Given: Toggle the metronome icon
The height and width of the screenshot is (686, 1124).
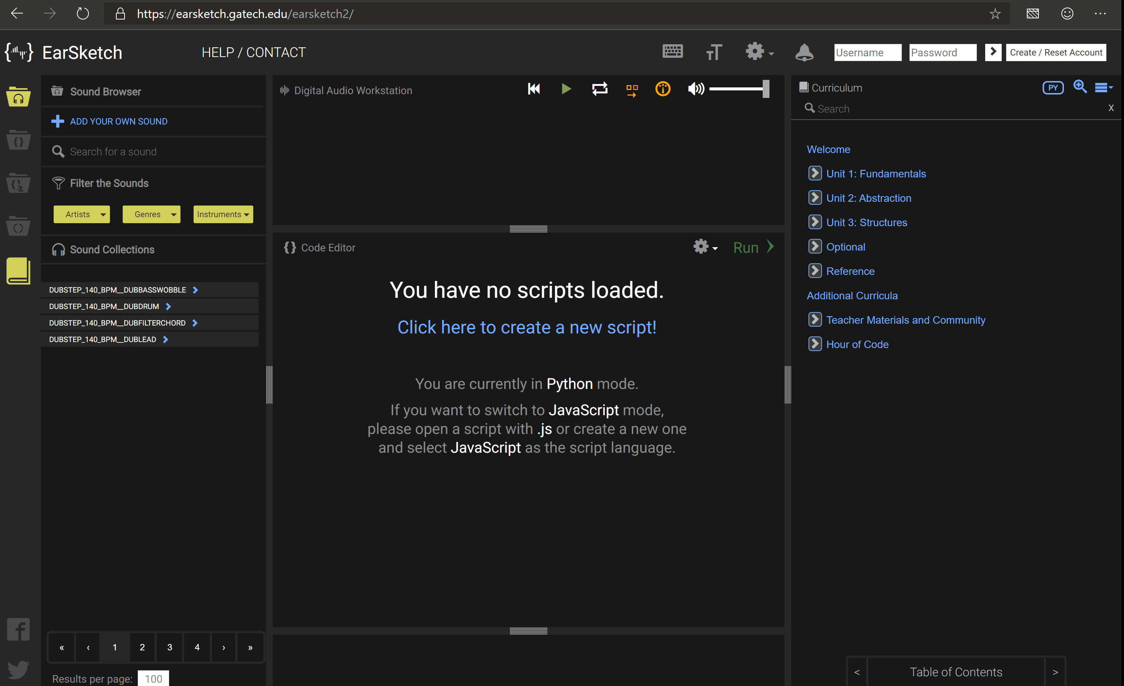Looking at the screenshot, I should click(663, 89).
